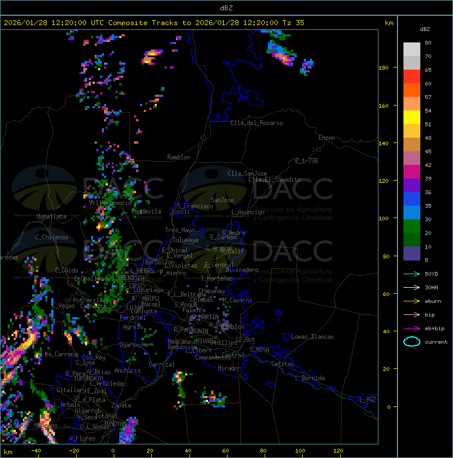Click the 'dBZ' title at top
Screen dimensions: 453x458
point(226,8)
